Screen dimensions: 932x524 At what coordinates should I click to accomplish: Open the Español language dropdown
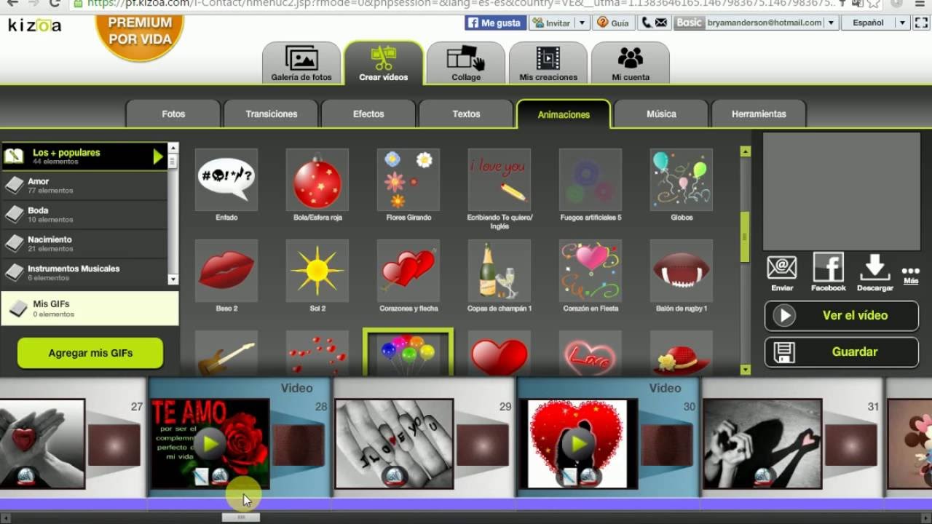point(903,23)
